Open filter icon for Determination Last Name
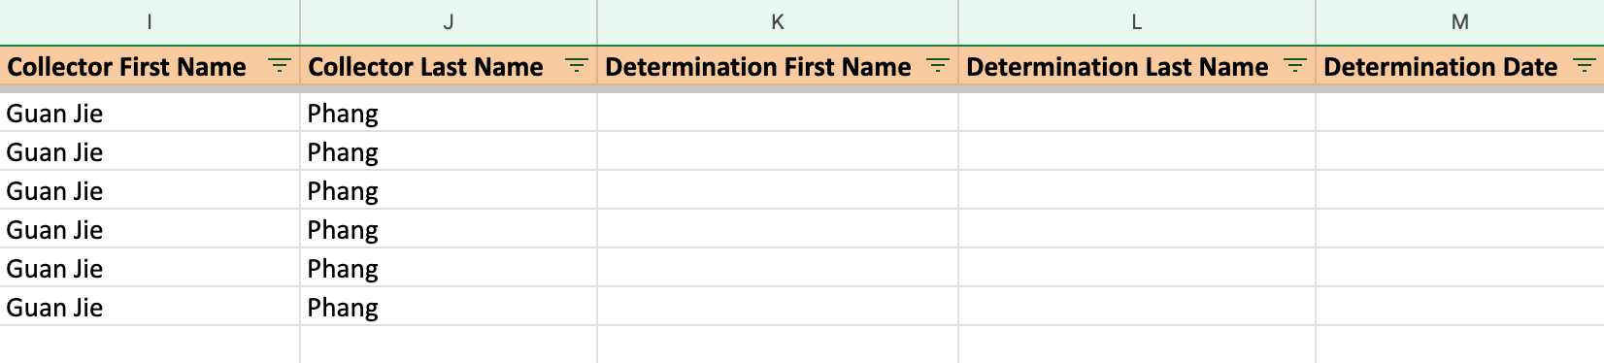Viewport: 1604px width, 363px height. point(1294,67)
